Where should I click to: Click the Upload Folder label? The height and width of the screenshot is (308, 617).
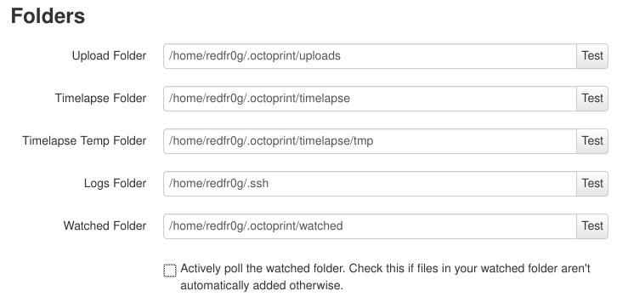(109, 56)
